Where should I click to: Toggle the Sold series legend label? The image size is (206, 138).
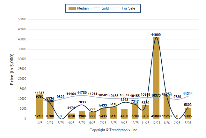coord(105,8)
